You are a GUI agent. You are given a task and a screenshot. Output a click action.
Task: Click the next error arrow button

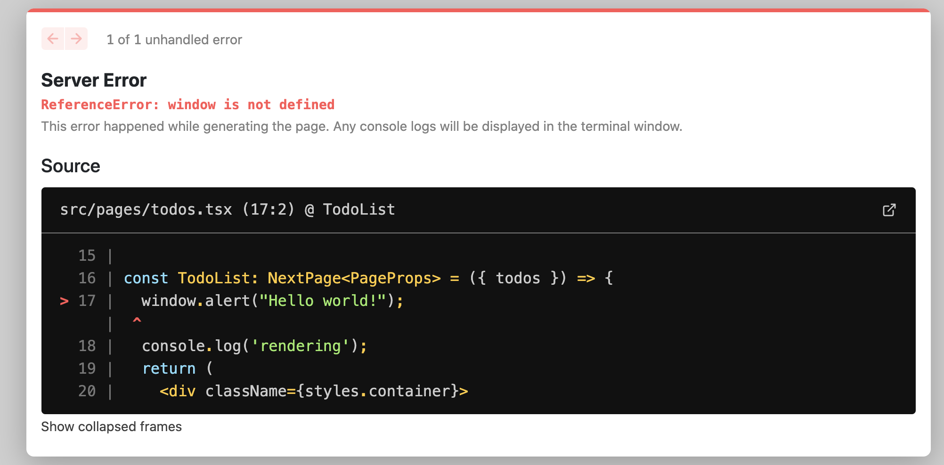point(76,39)
